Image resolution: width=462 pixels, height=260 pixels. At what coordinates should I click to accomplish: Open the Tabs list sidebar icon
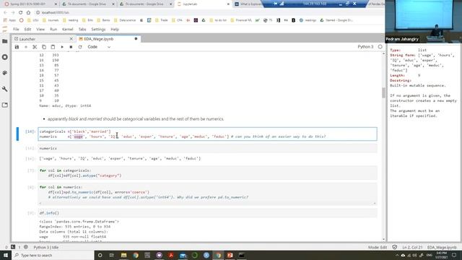pyautogui.click(x=5, y=105)
